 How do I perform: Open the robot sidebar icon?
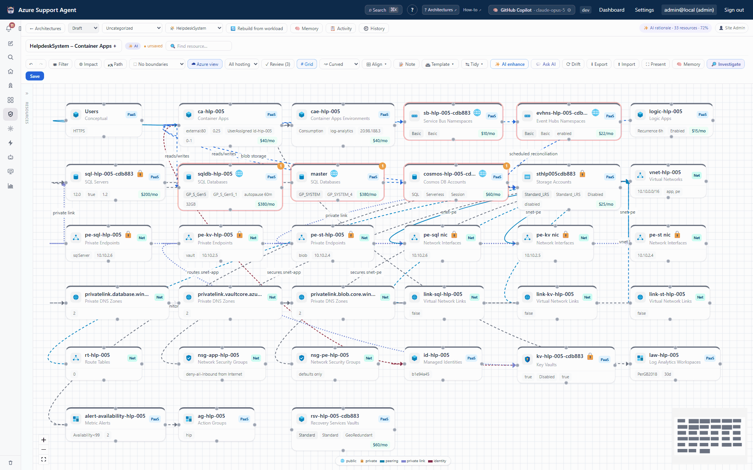[x=11, y=157]
